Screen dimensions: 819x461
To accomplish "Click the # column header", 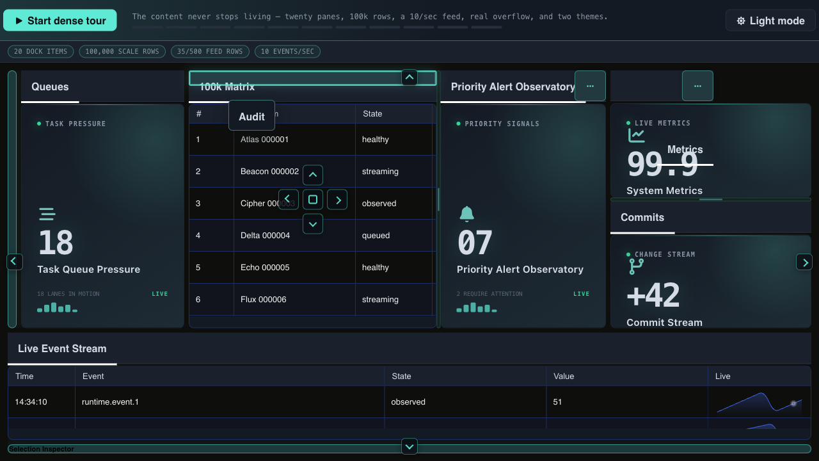I will (211, 114).
